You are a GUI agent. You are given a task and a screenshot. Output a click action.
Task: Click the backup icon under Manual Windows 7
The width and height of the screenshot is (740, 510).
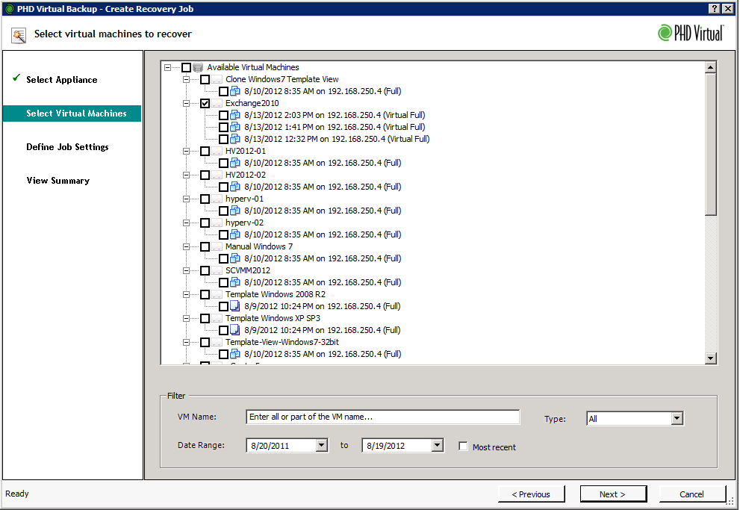(234, 258)
